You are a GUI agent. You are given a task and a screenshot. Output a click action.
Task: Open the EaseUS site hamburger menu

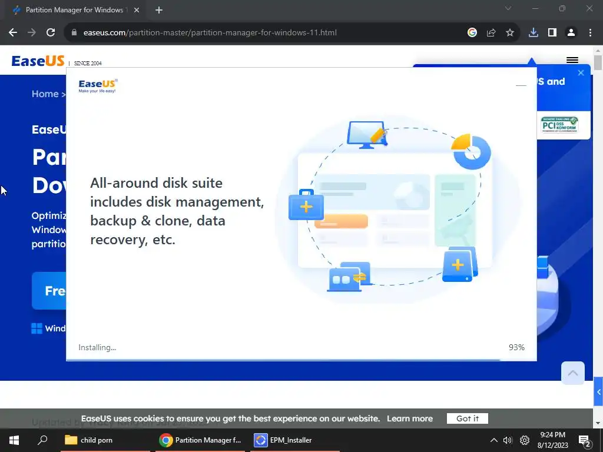pos(572,59)
